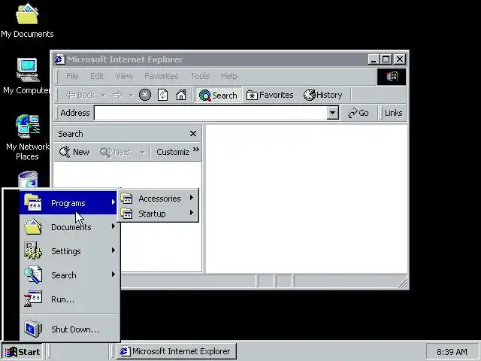Click the Start button on taskbar
481x361 pixels.
tap(23, 351)
